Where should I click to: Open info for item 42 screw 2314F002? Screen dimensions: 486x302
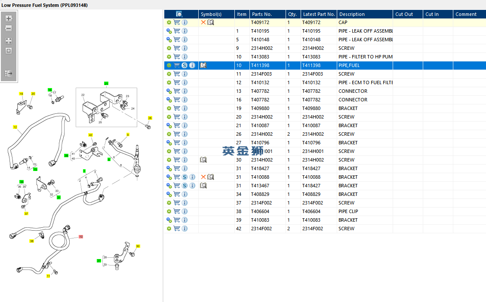pyautogui.click(x=185, y=229)
